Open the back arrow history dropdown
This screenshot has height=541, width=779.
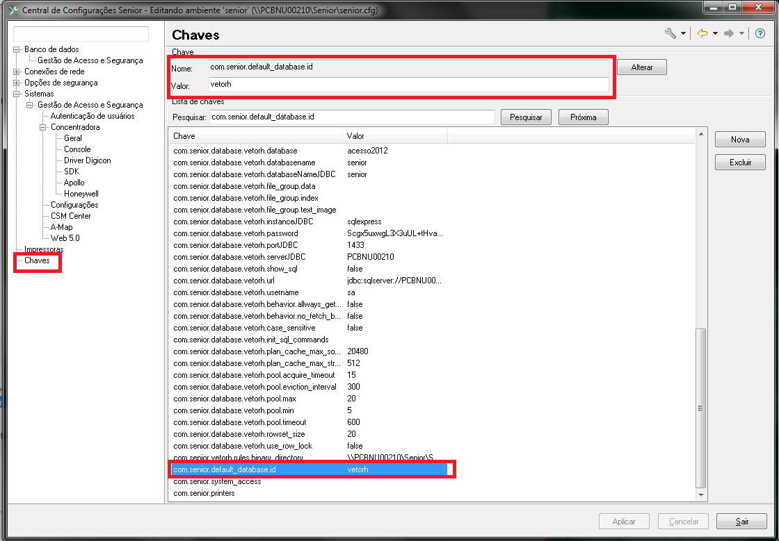click(715, 34)
